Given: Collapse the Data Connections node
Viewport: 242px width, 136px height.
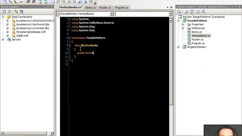Looking at the screenshot, I should (3, 17).
